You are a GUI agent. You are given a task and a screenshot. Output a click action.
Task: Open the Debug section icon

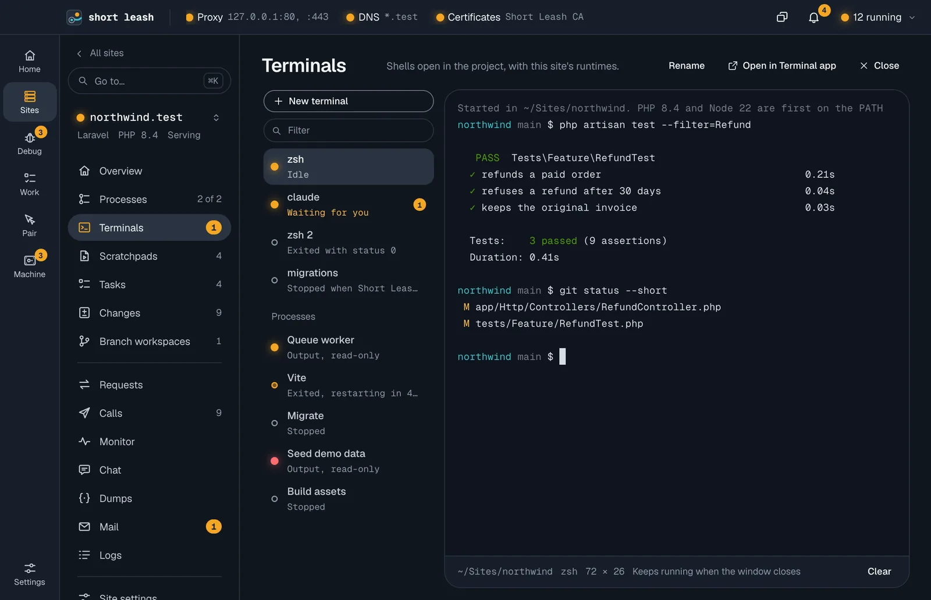point(30,138)
